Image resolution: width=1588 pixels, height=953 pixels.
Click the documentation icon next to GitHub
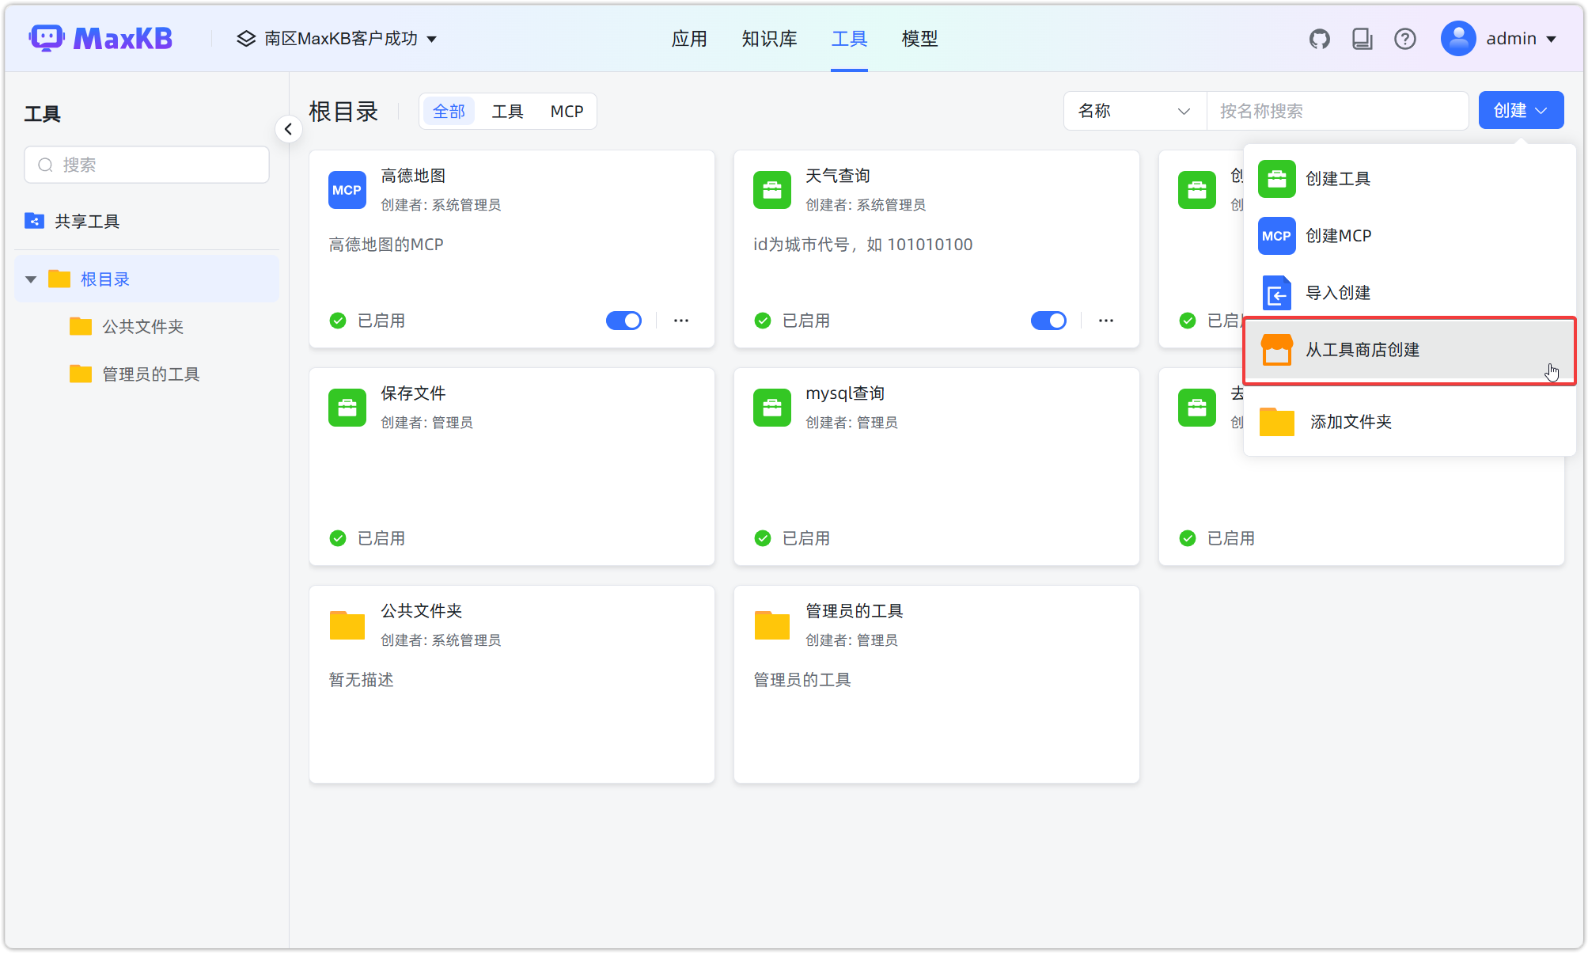(1362, 38)
